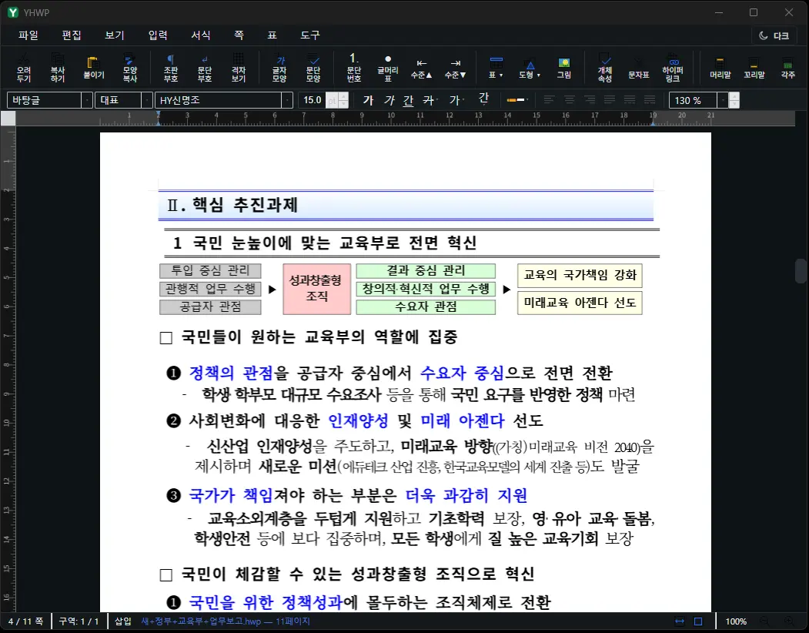Open the 문단모양 paragraph shape tool
The height and width of the screenshot is (633, 809).
click(313, 69)
